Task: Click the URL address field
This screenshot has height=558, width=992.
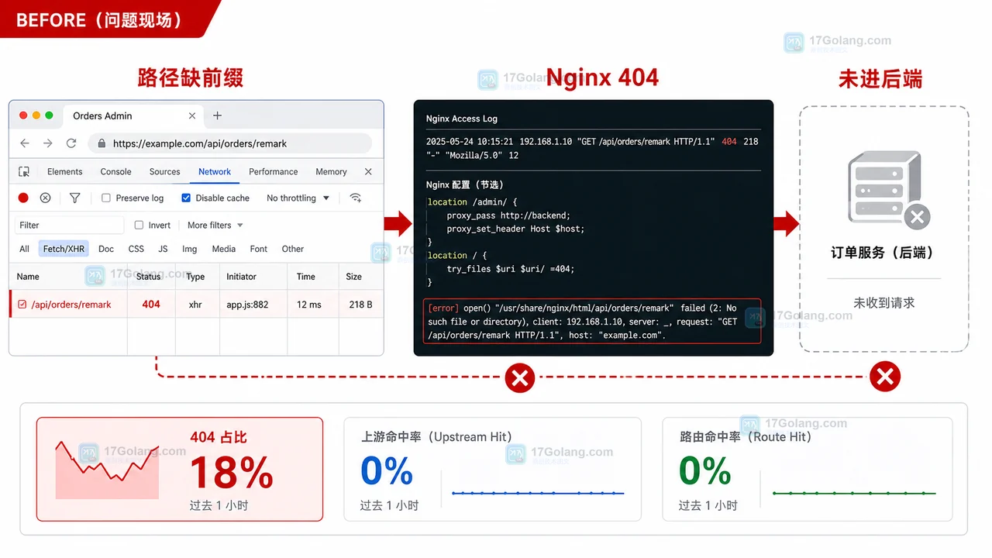Action: (230, 143)
